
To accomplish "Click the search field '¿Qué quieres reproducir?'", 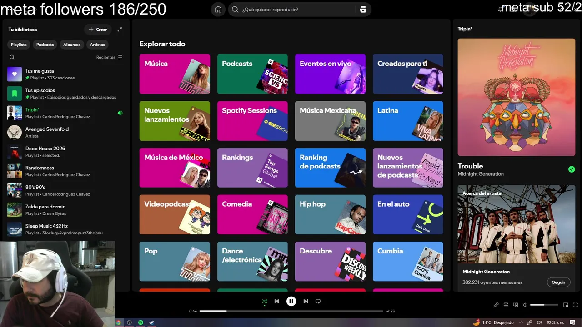I will click(291, 9).
